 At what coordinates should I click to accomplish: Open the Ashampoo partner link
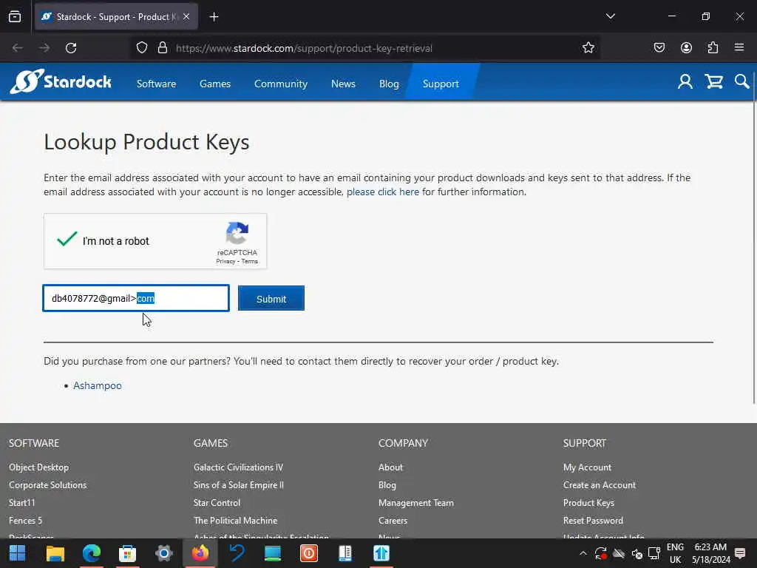coord(98,385)
